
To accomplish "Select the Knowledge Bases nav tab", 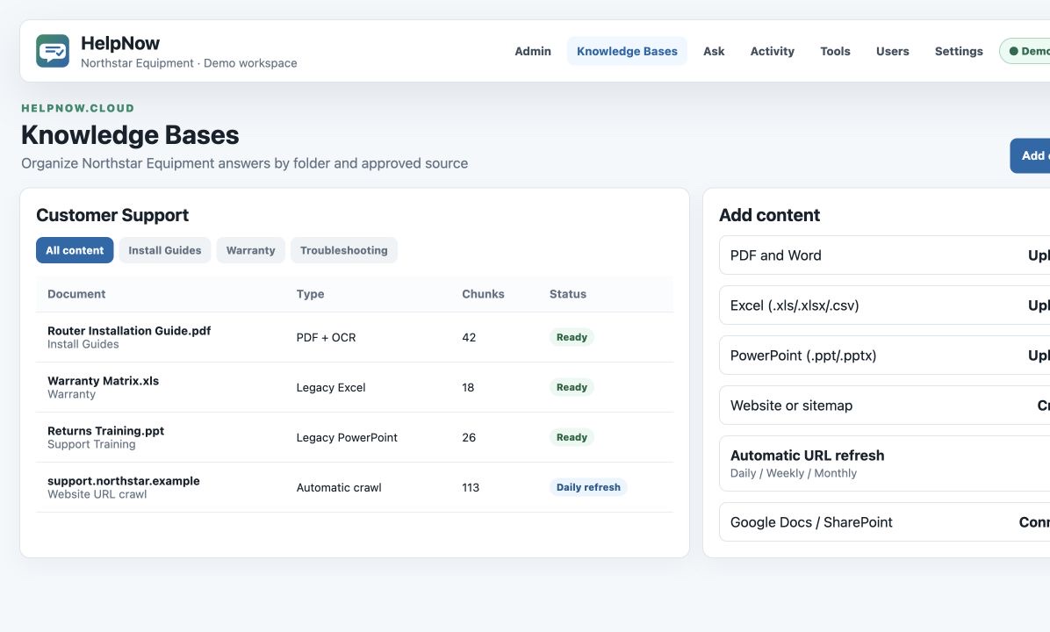I will pos(627,51).
